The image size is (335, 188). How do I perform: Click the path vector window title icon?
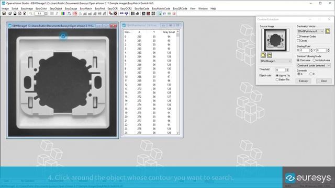[x=124, y=26]
